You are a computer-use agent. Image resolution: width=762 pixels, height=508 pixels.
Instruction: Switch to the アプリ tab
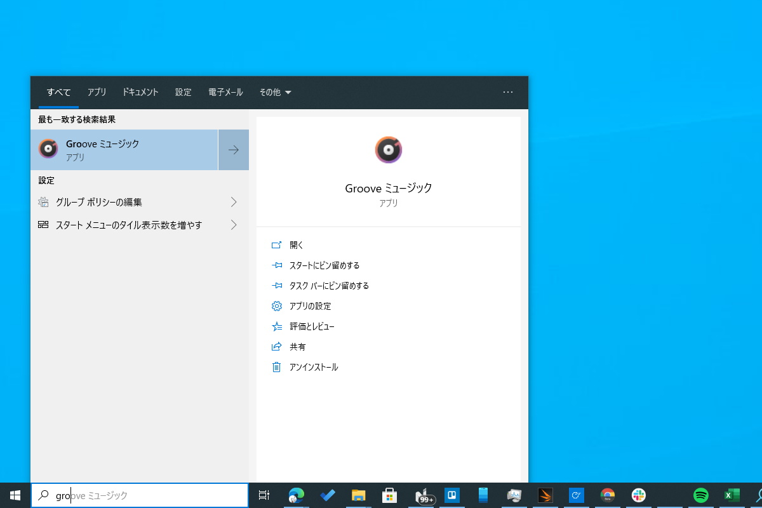click(97, 92)
